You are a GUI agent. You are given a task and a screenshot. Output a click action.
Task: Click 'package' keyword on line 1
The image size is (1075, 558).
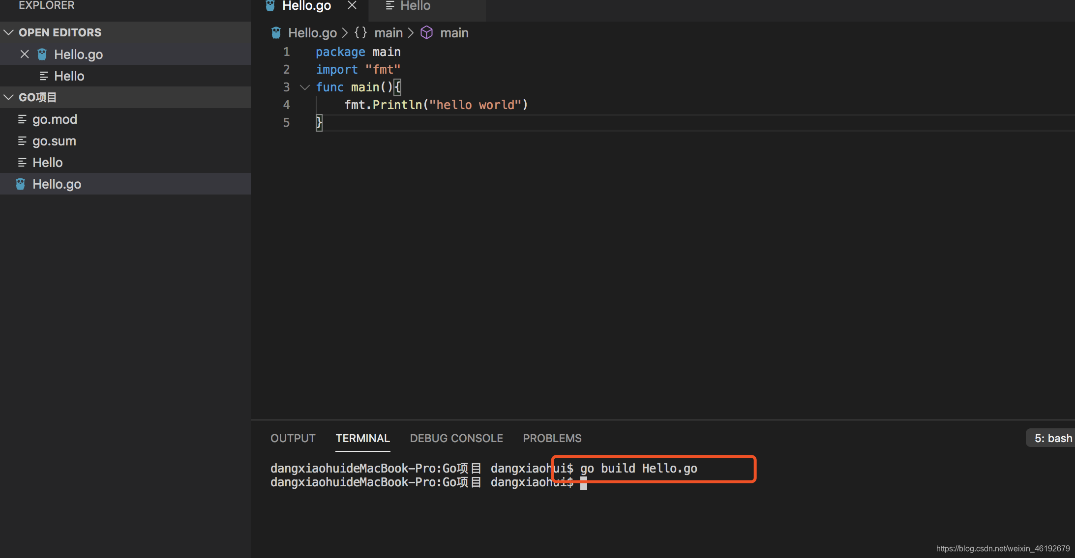[340, 52]
